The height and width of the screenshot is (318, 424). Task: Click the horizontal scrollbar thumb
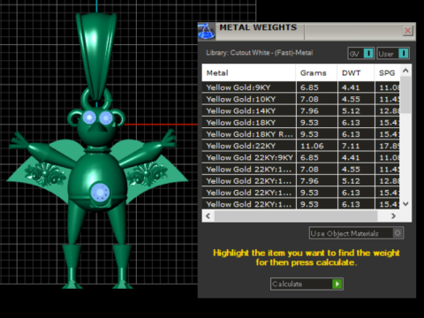coord(296,216)
